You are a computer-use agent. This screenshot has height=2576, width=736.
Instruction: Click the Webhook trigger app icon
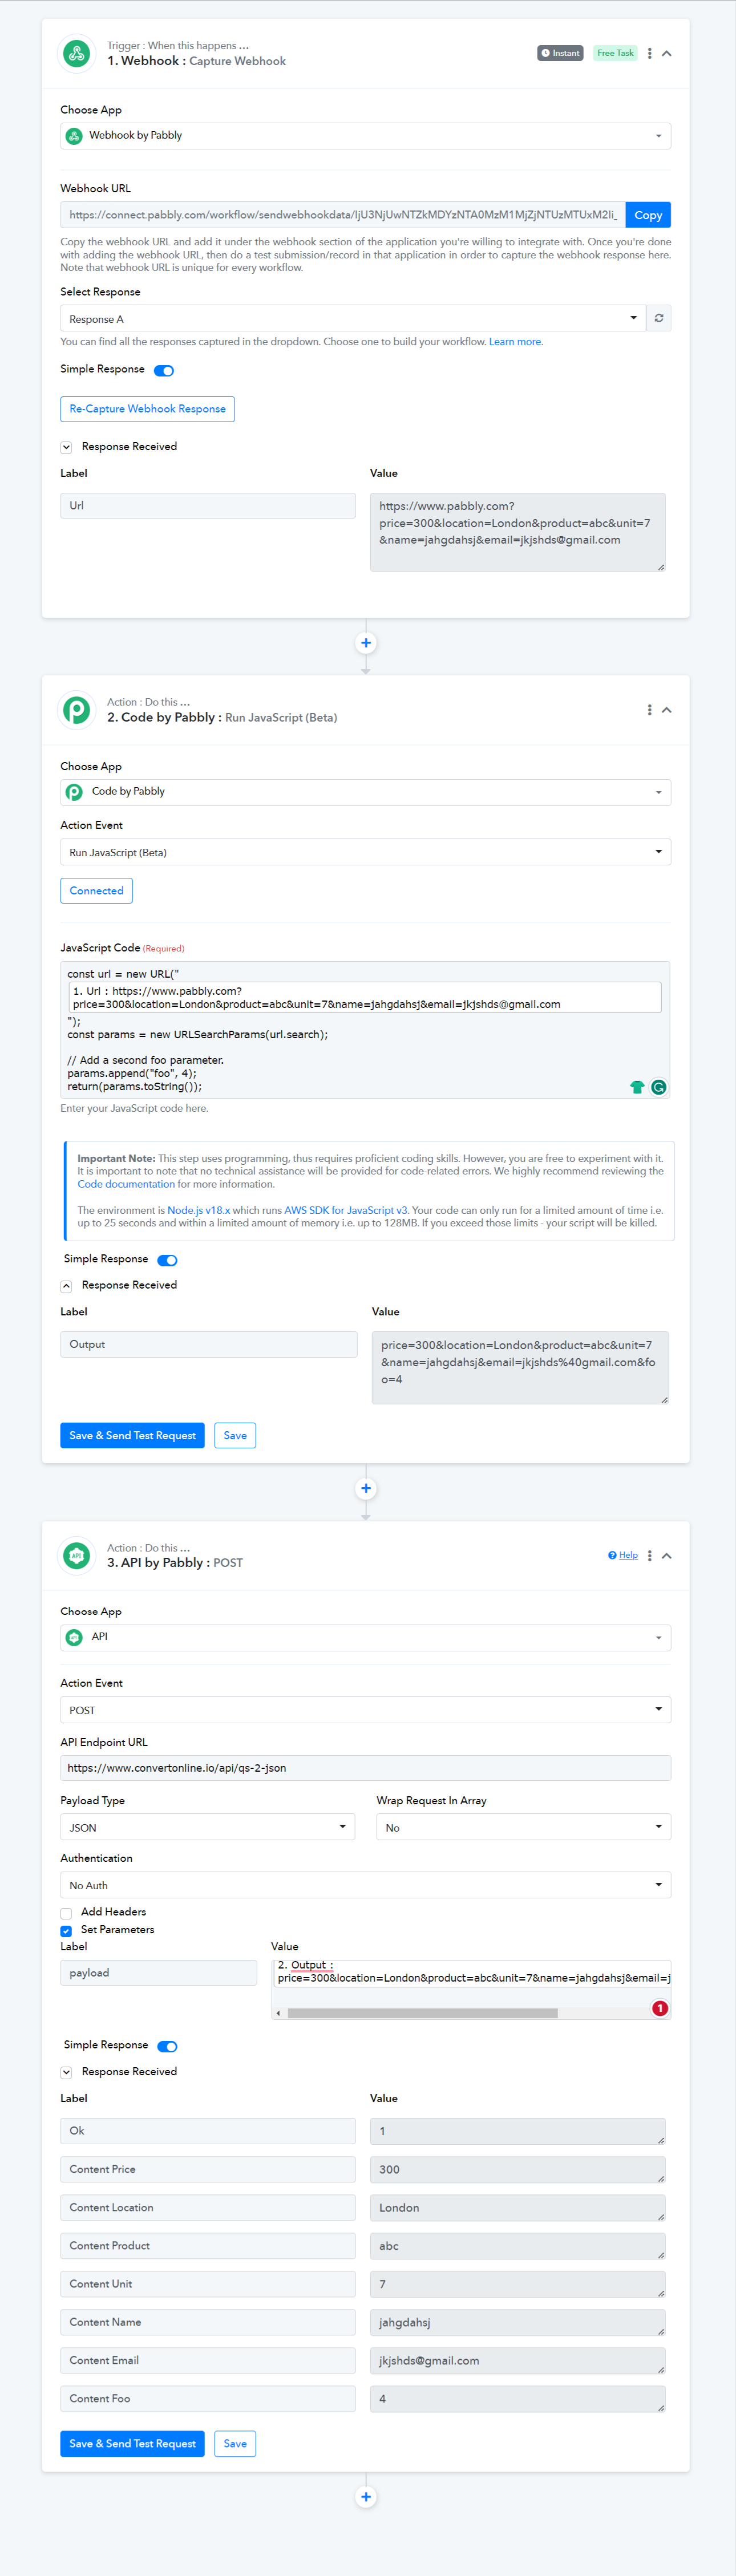click(77, 54)
